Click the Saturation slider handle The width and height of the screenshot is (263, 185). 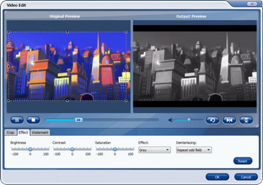tap(115, 149)
